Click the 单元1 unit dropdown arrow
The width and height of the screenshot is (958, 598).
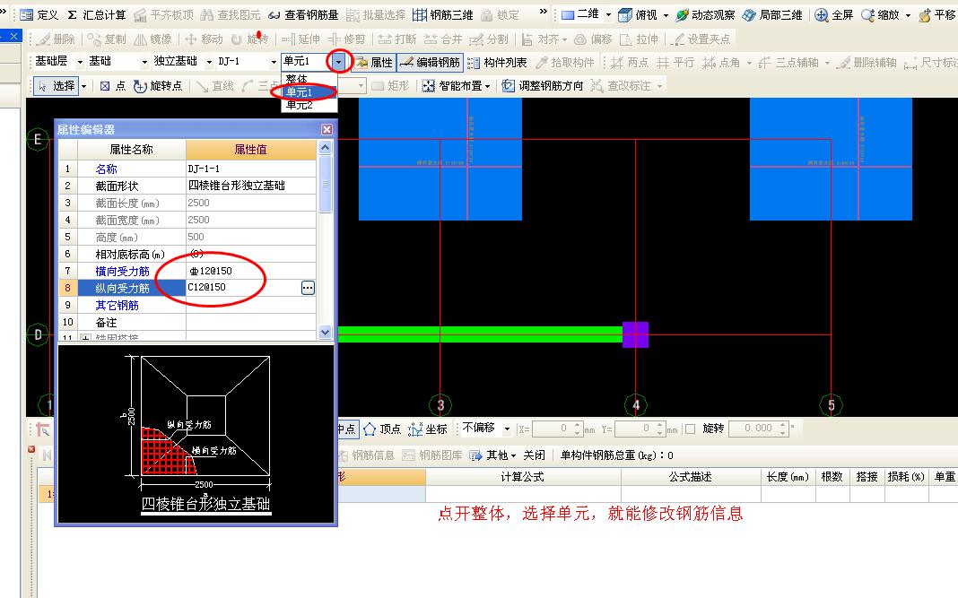pyautogui.click(x=338, y=62)
